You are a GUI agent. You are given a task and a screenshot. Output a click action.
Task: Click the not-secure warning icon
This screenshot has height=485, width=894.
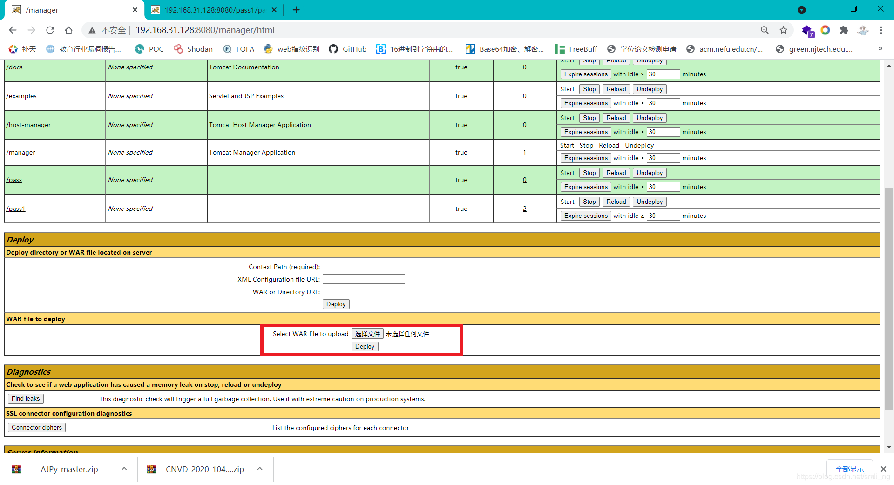click(92, 30)
